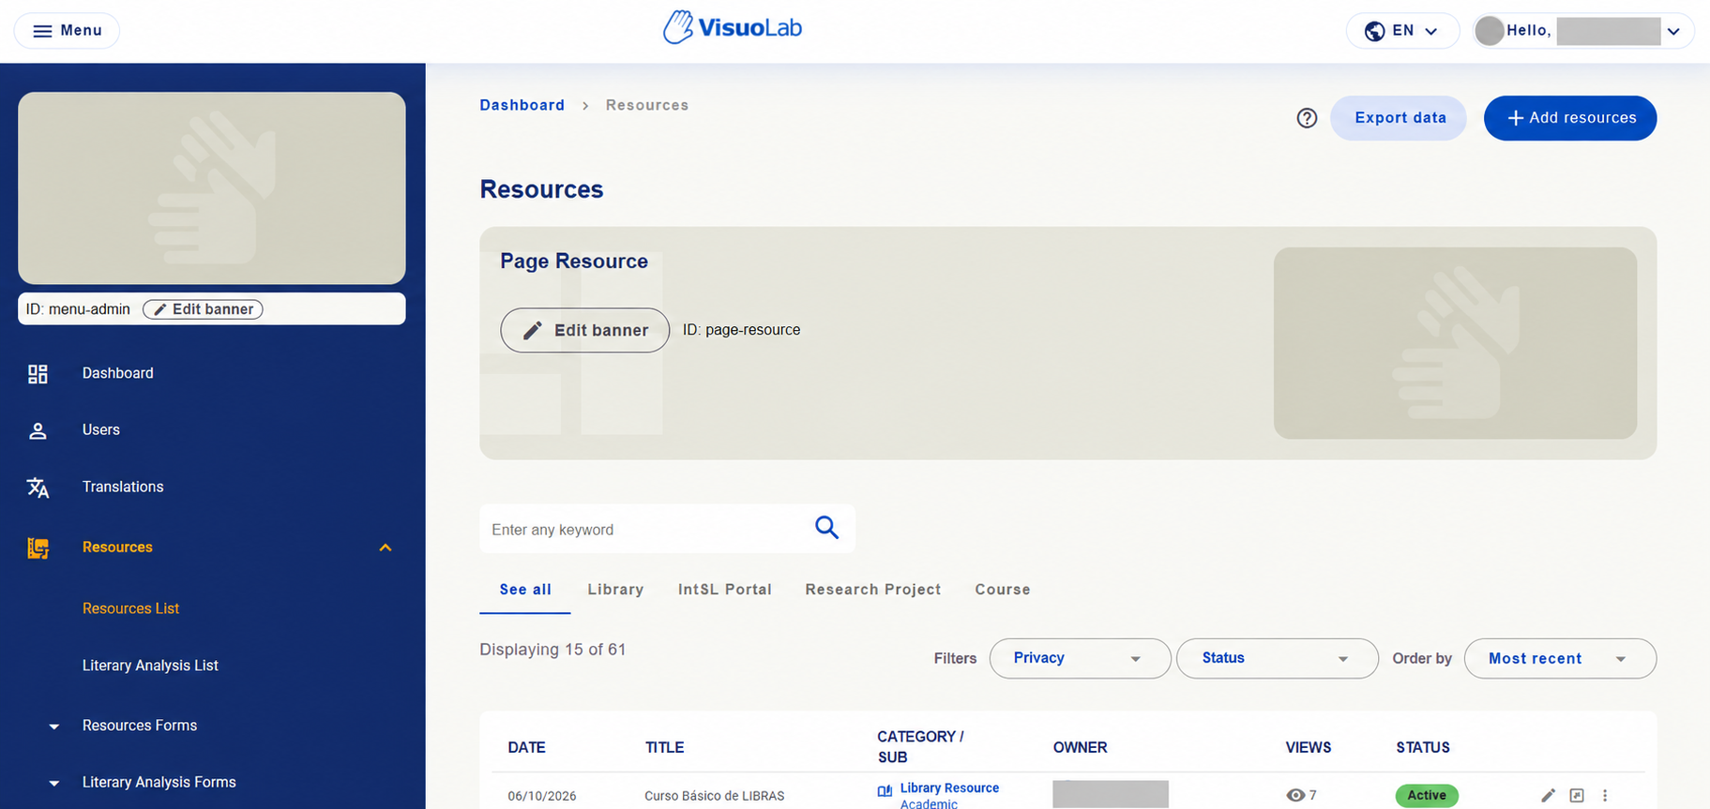Click the Translations icon in sidebar
This screenshot has height=809, width=1710.
[x=38, y=487]
